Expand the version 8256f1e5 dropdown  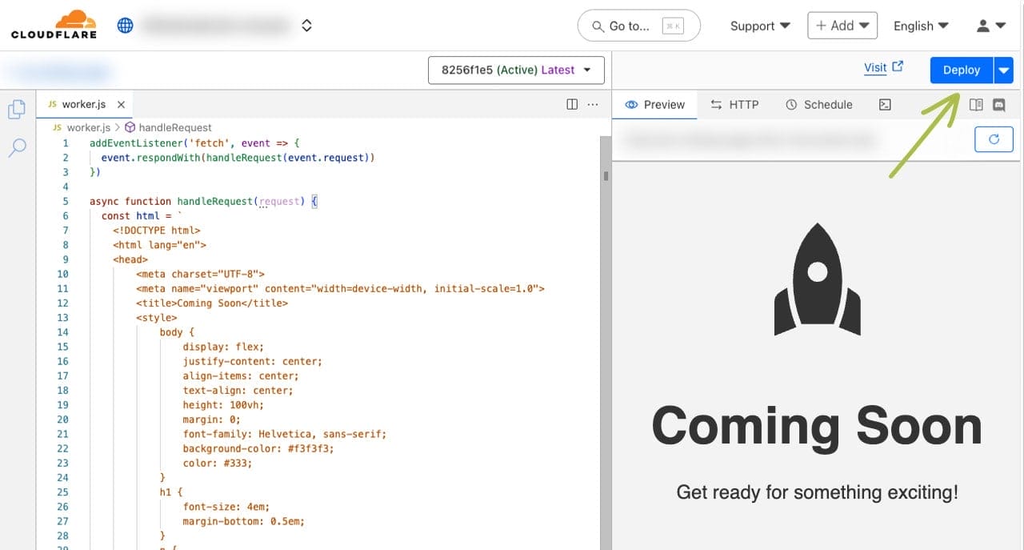click(x=516, y=70)
